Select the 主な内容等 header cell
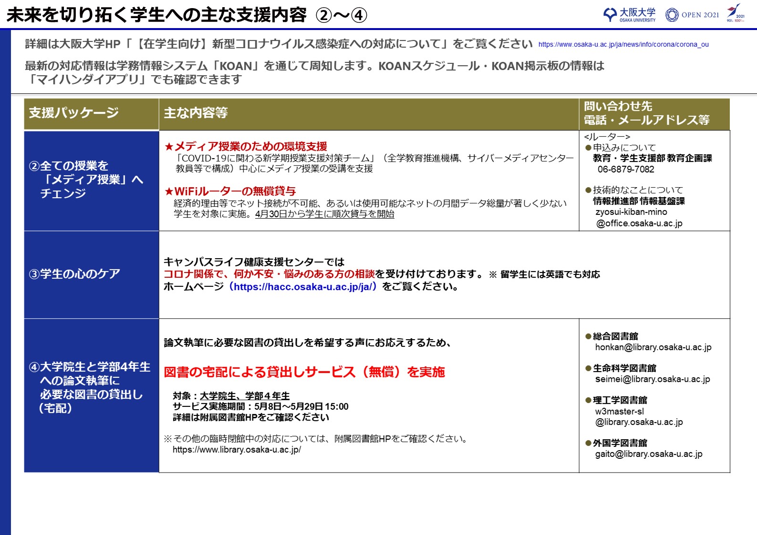This screenshot has width=757, height=535. coord(368,114)
